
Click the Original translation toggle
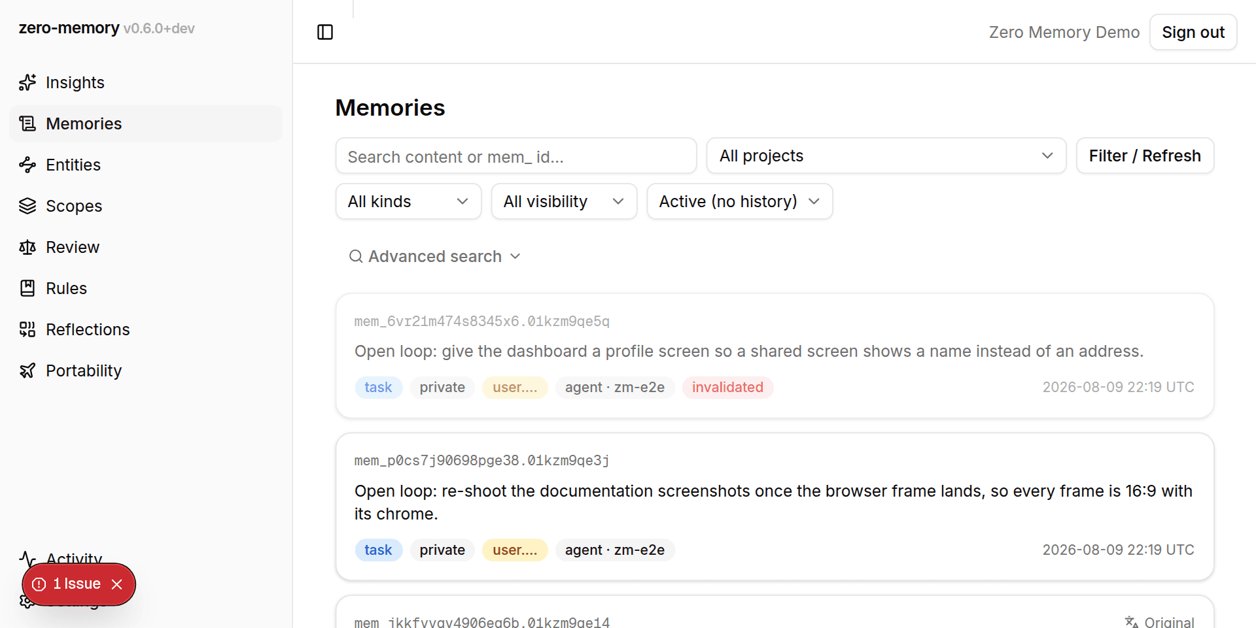(1160, 622)
